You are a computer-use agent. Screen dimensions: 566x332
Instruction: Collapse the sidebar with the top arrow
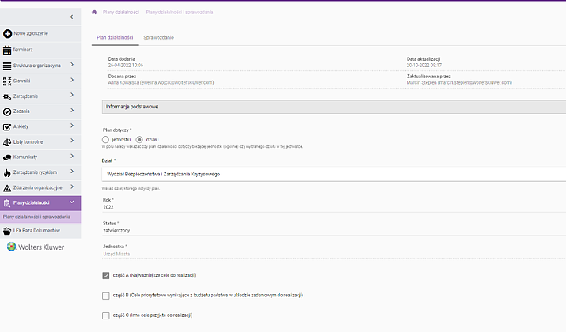72,17
